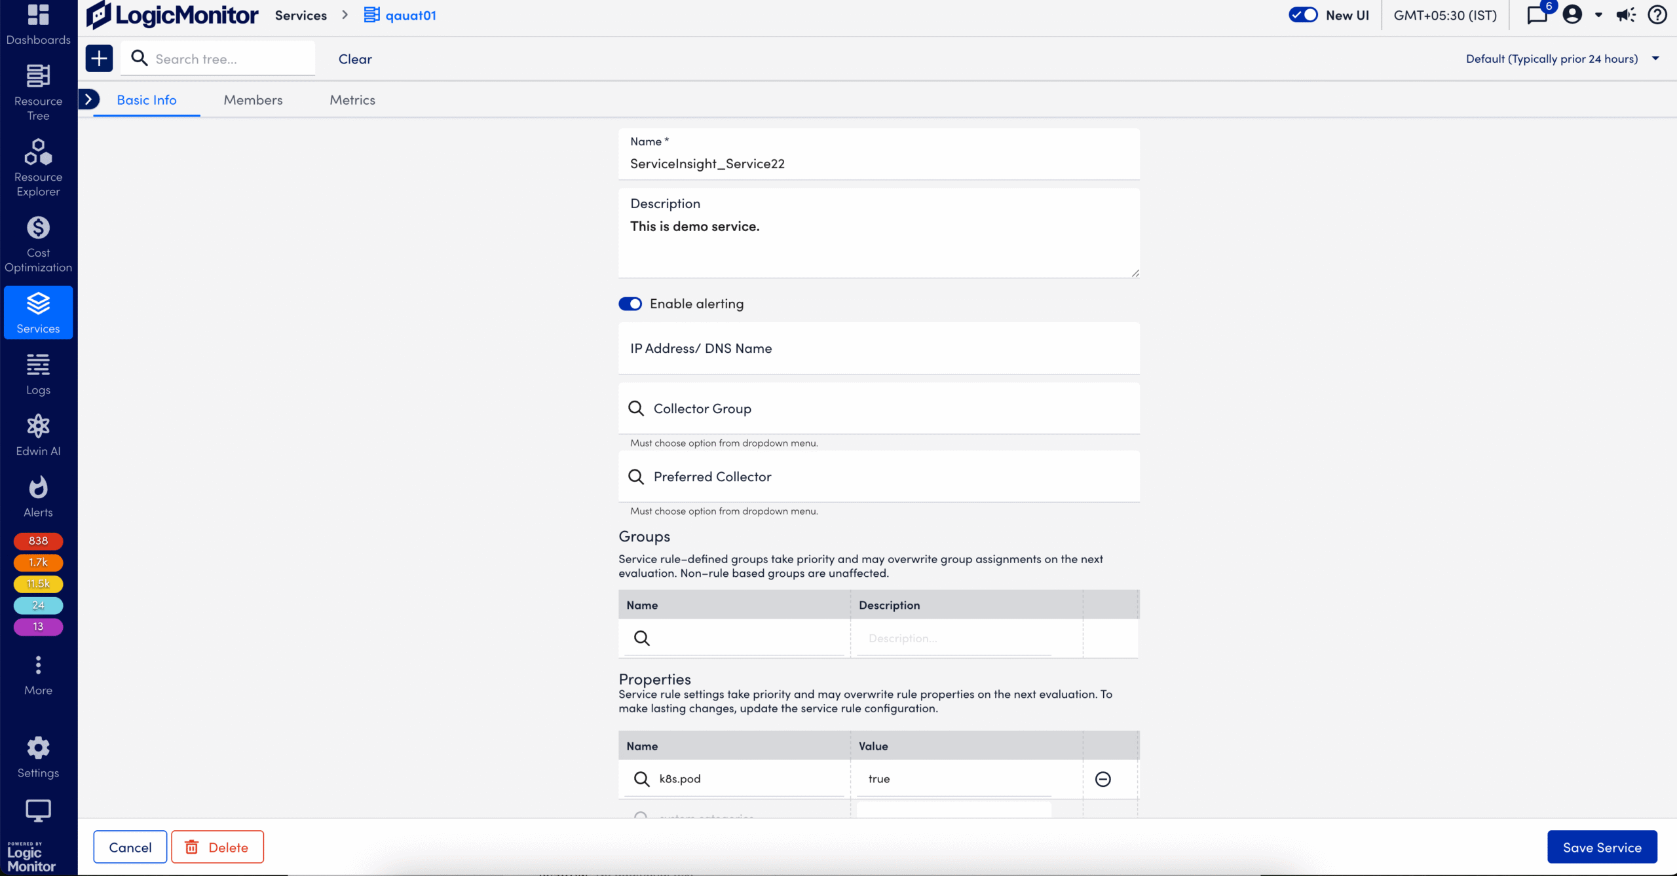Open Cost Optimization

pyautogui.click(x=38, y=241)
